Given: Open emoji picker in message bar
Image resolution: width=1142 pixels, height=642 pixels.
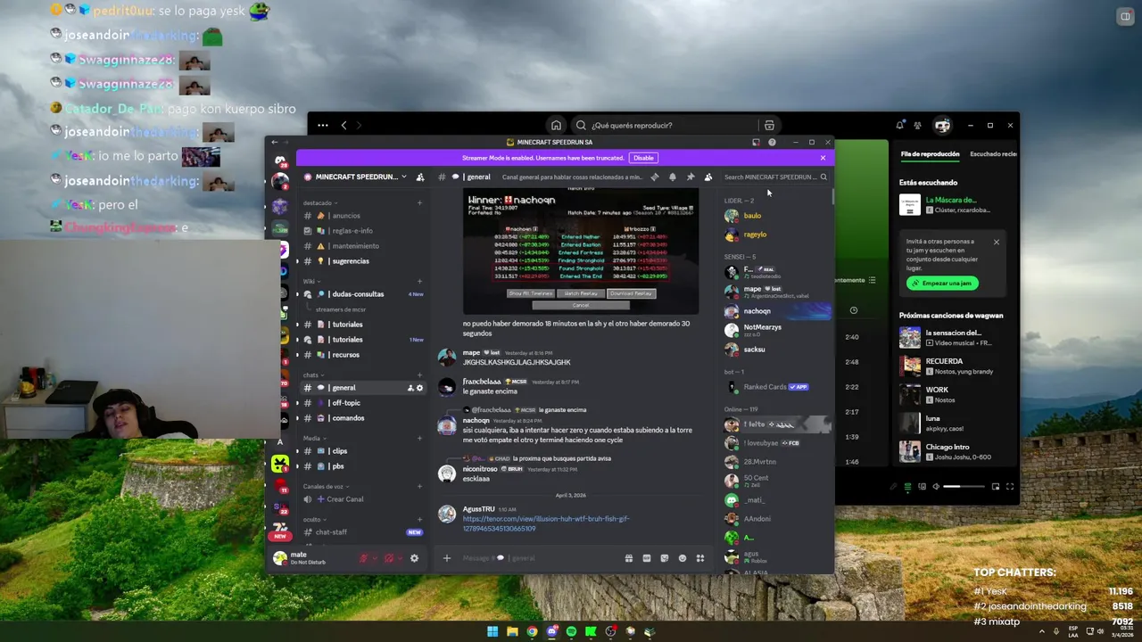Looking at the screenshot, I should click(x=683, y=558).
